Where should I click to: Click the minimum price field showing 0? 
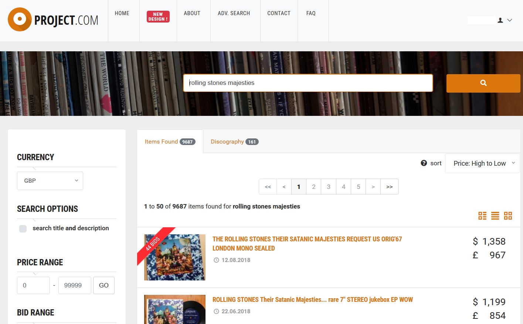(x=33, y=285)
